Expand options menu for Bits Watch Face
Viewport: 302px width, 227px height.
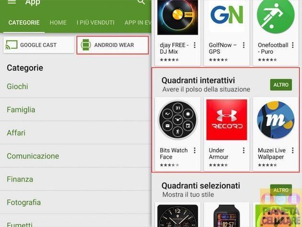tap(195, 150)
